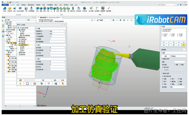Click the feed percentage field showing 100
The image size is (189, 115).
pos(57,36)
